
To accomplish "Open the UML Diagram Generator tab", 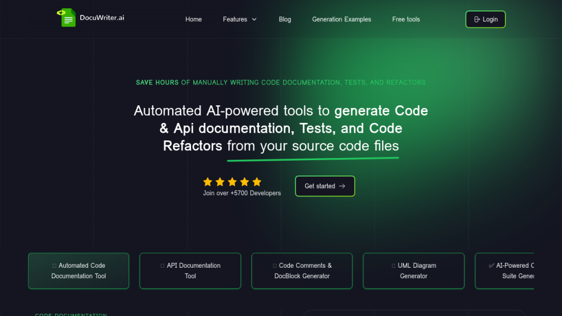I will (x=413, y=270).
